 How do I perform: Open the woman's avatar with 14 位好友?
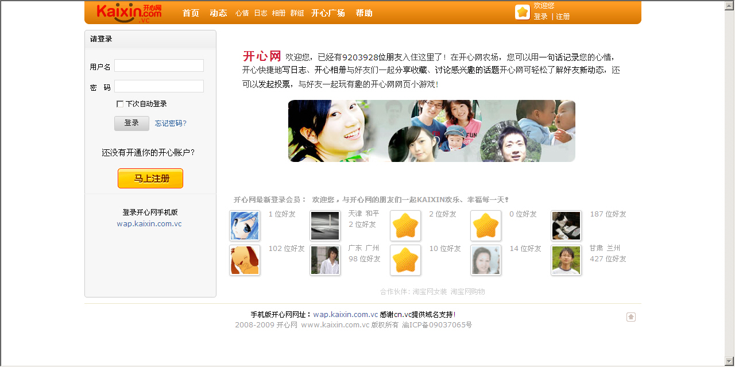[x=486, y=260]
